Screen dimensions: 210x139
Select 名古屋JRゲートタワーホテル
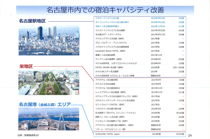click(x=108, y=35)
